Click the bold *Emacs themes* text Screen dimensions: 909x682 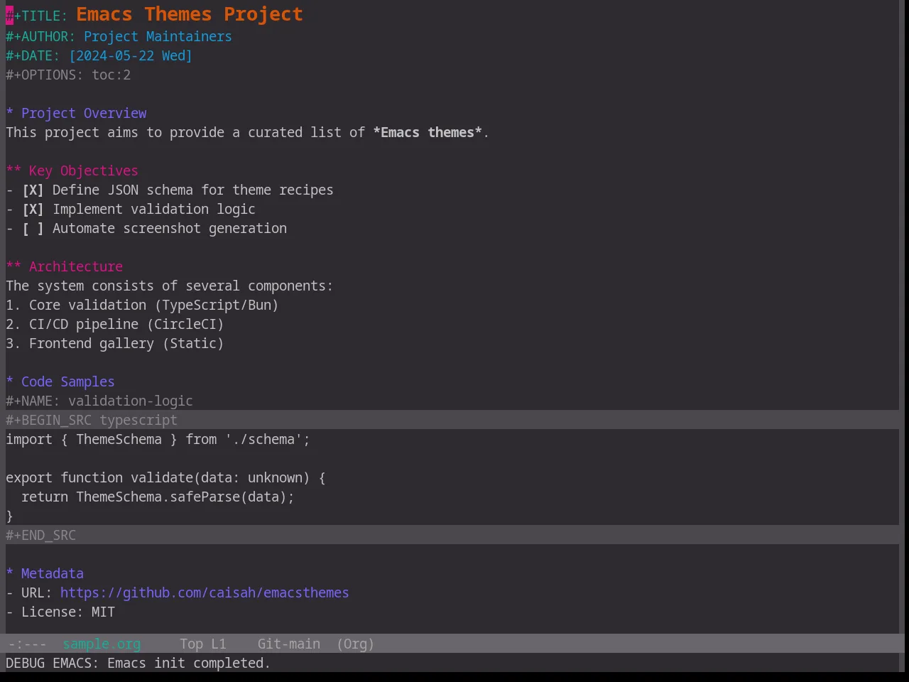(x=428, y=133)
